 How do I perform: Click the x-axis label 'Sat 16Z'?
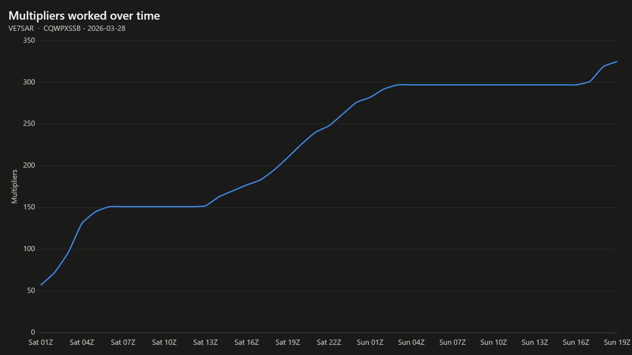pos(246,342)
